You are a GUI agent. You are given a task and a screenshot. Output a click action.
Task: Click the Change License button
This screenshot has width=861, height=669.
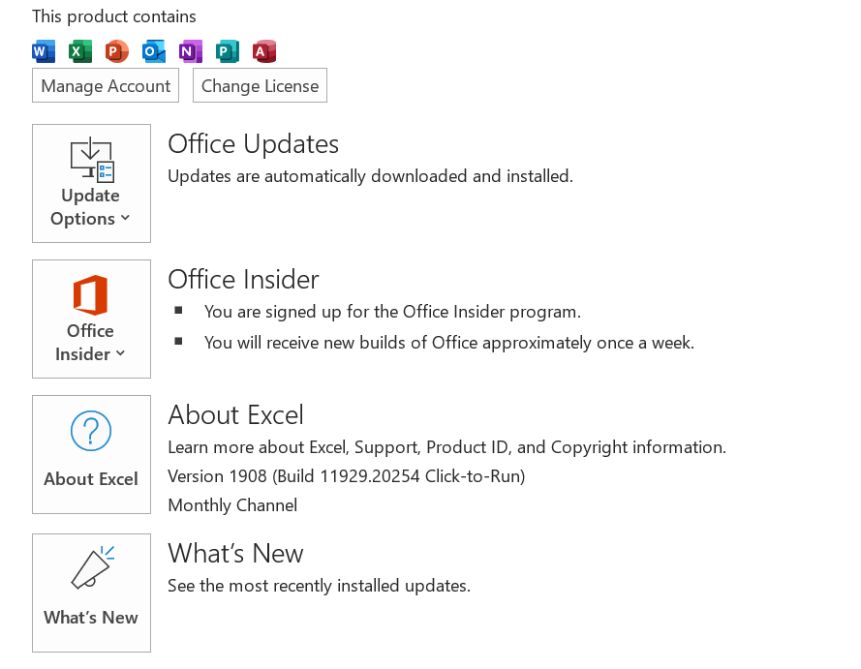(260, 85)
